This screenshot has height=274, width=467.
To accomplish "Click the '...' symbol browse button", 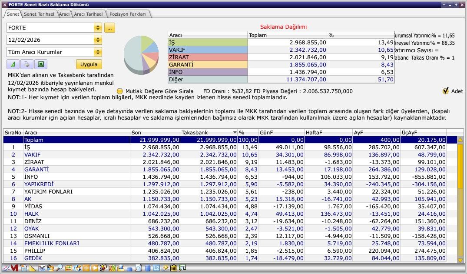I will (x=109, y=28).
